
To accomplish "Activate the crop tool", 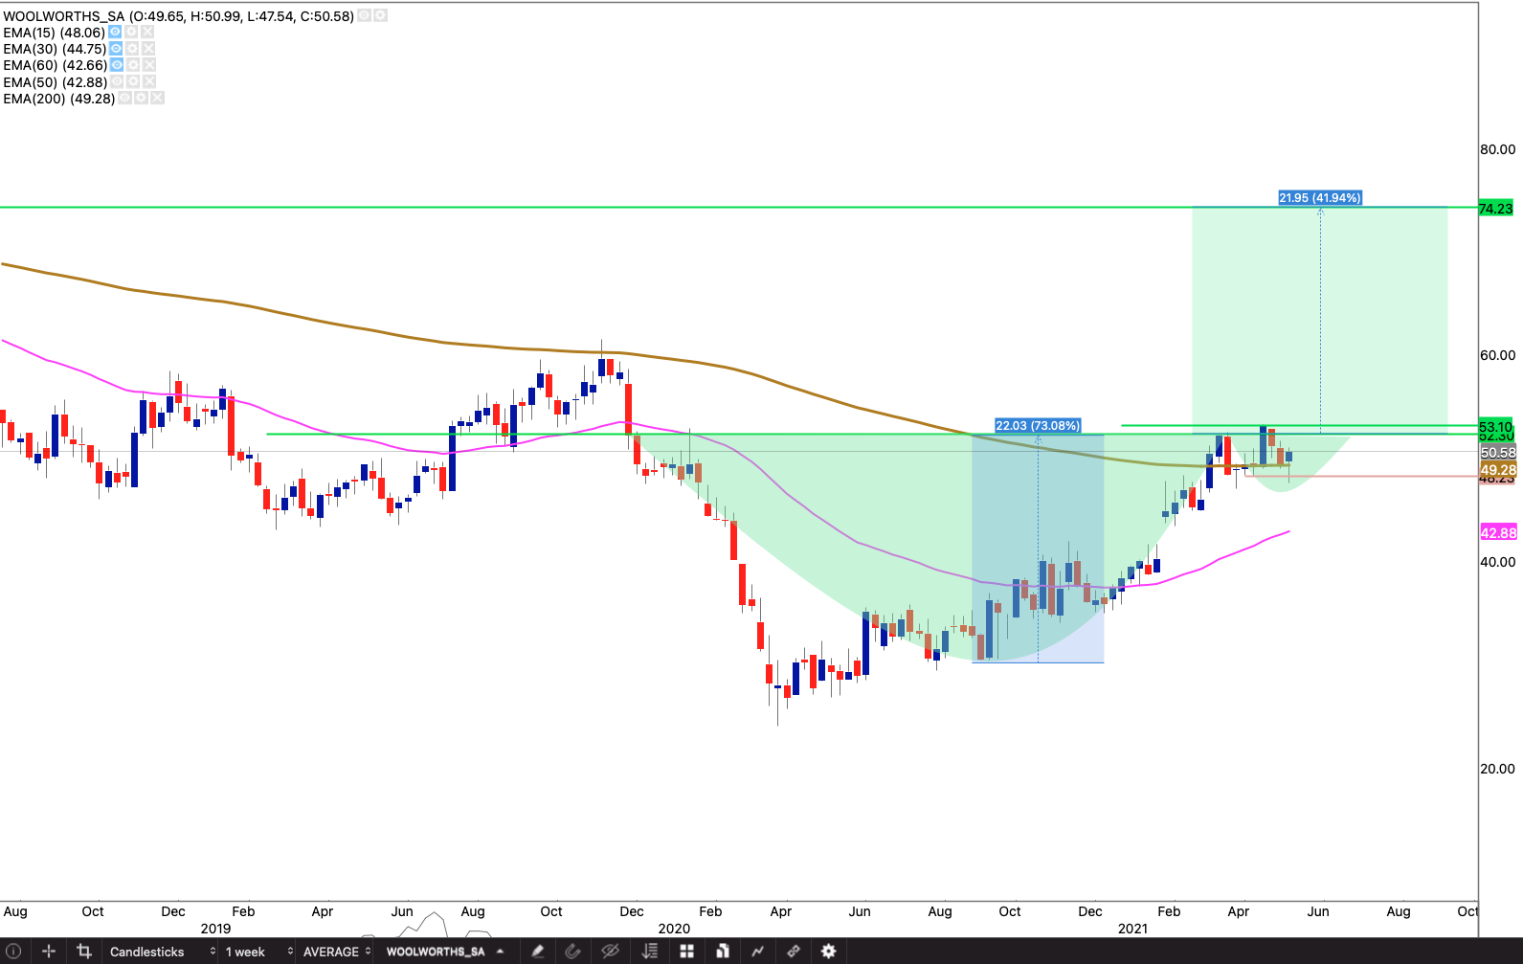I will pyautogui.click(x=84, y=952).
